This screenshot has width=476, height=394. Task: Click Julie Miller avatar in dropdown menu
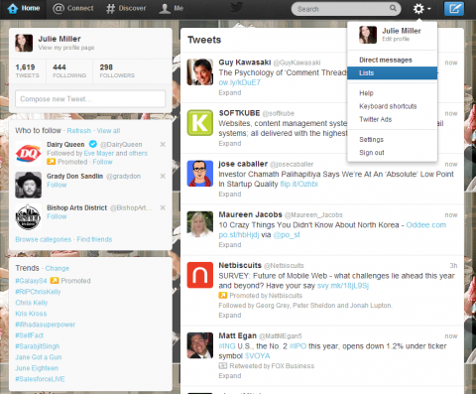click(x=368, y=35)
